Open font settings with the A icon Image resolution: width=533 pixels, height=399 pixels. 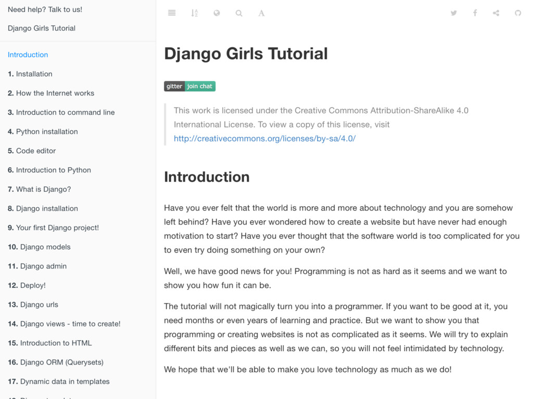tap(261, 13)
